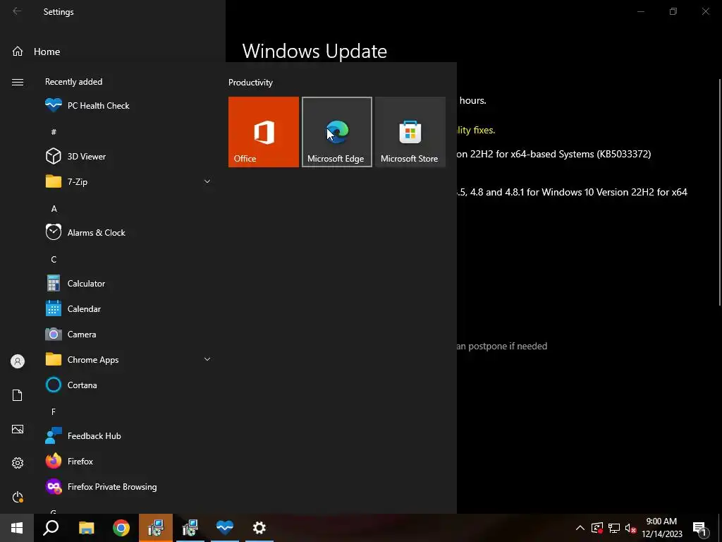Click the muted volume tray icon
Image resolution: width=722 pixels, height=542 pixels.
pyautogui.click(x=630, y=528)
